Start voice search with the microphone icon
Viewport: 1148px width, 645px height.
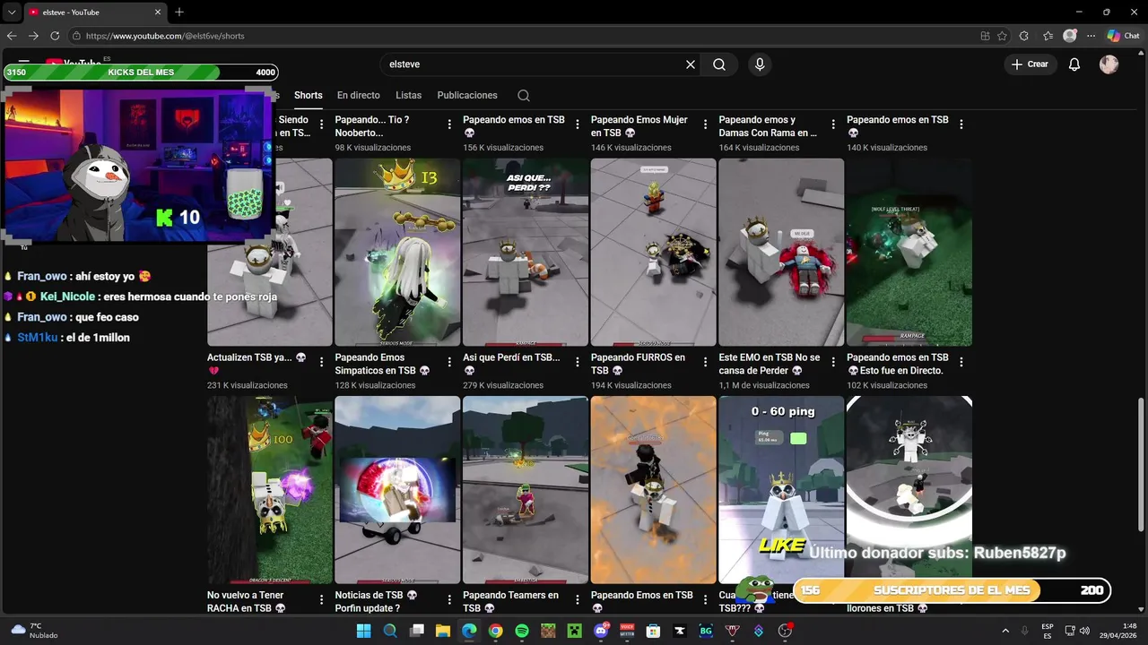coord(760,64)
